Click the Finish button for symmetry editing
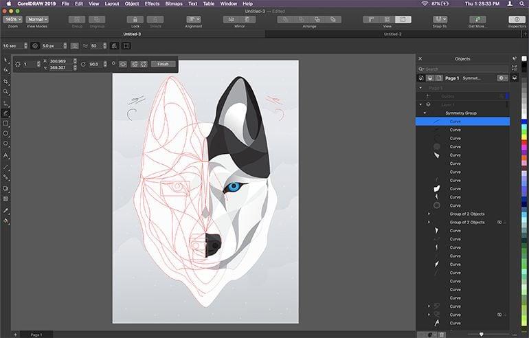The image size is (529, 338). tap(163, 64)
